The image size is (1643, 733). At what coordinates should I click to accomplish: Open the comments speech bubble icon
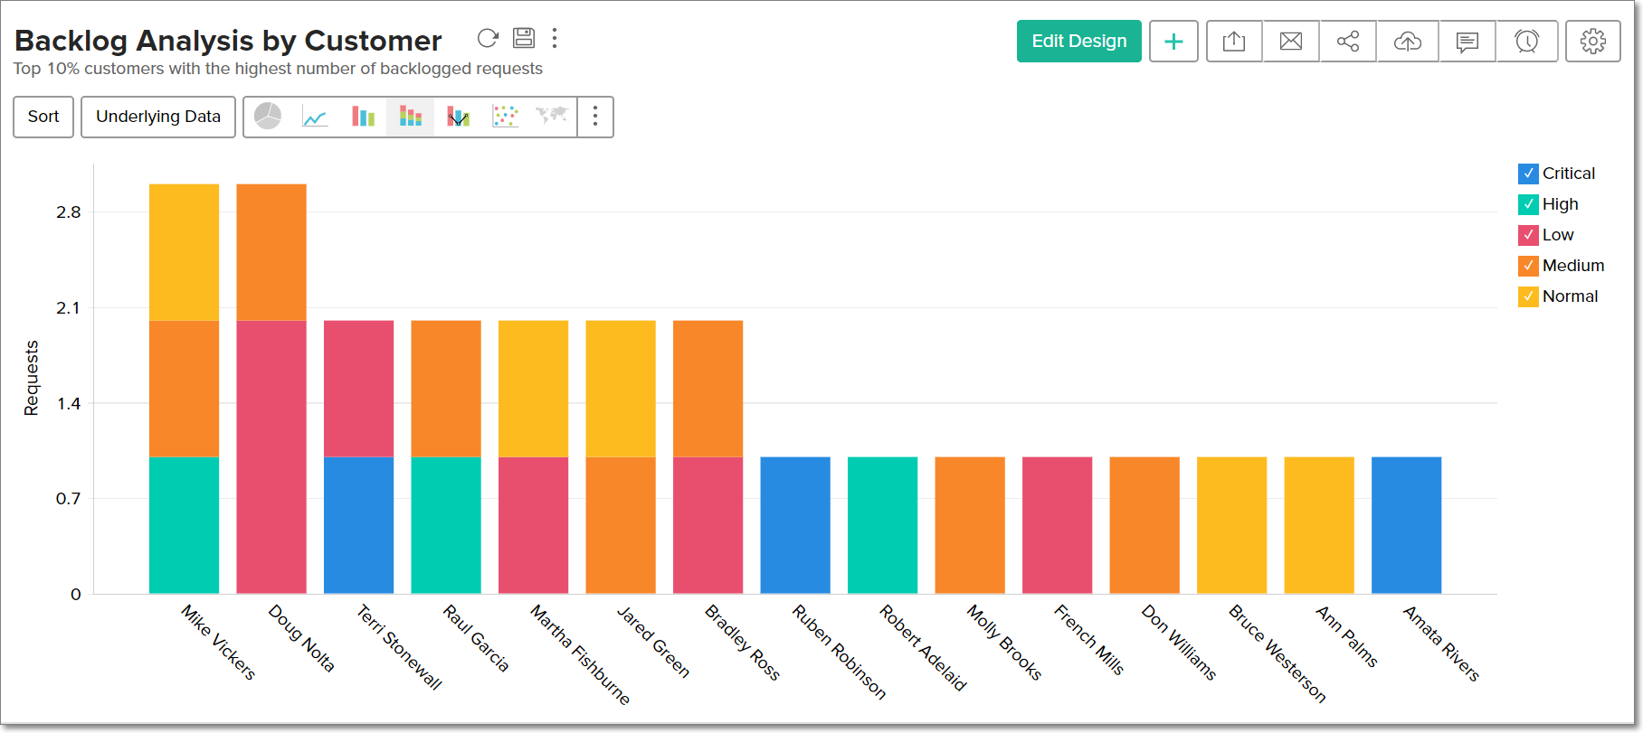(x=1467, y=42)
